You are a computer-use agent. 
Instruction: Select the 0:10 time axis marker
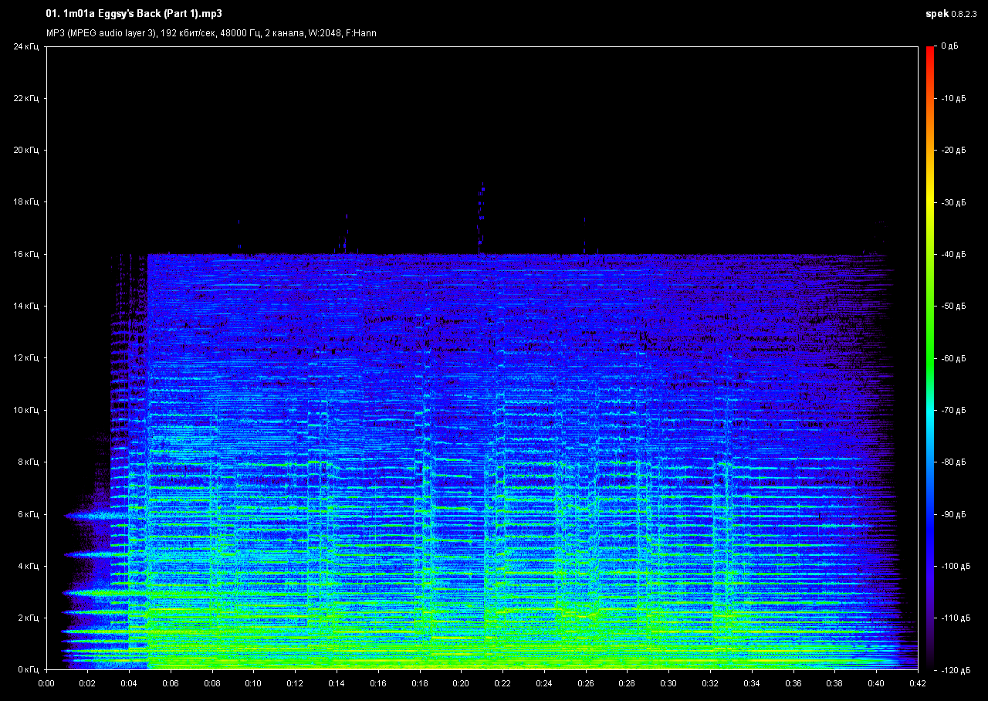coord(254,683)
